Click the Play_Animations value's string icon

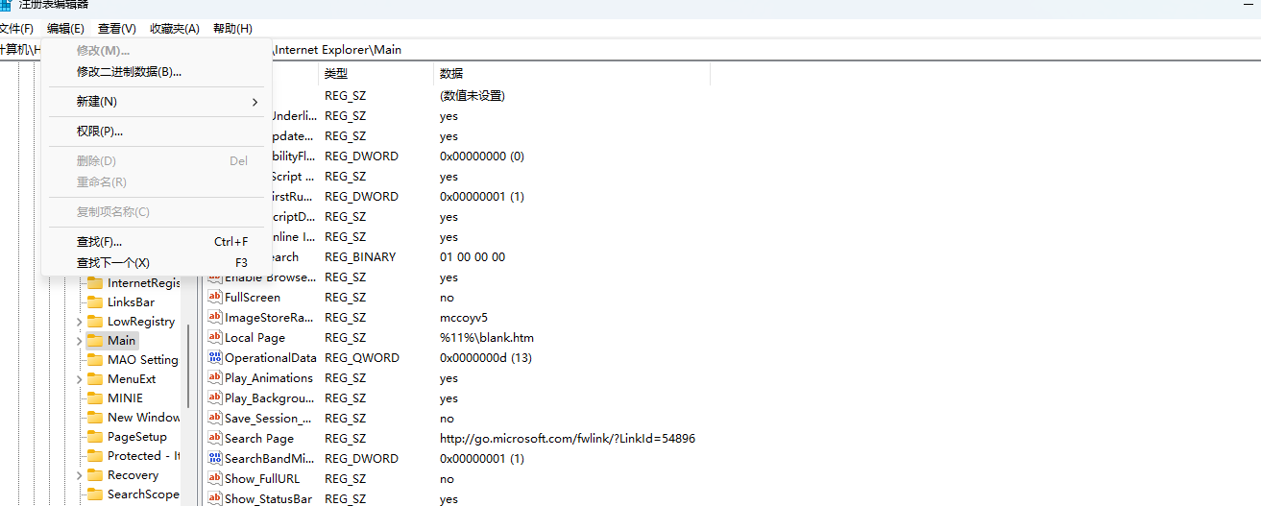pyautogui.click(x=215, y=378)
